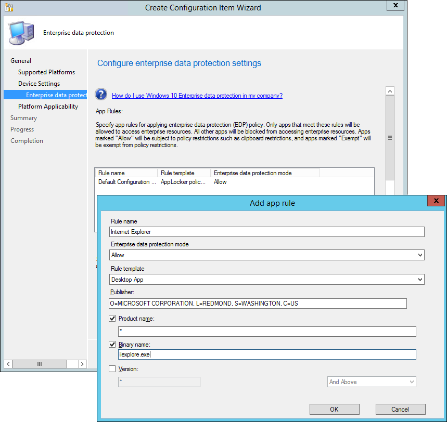Uncheck the Binary name checkbox
This screenshot has width=447, height=422.
pos(112,344)
